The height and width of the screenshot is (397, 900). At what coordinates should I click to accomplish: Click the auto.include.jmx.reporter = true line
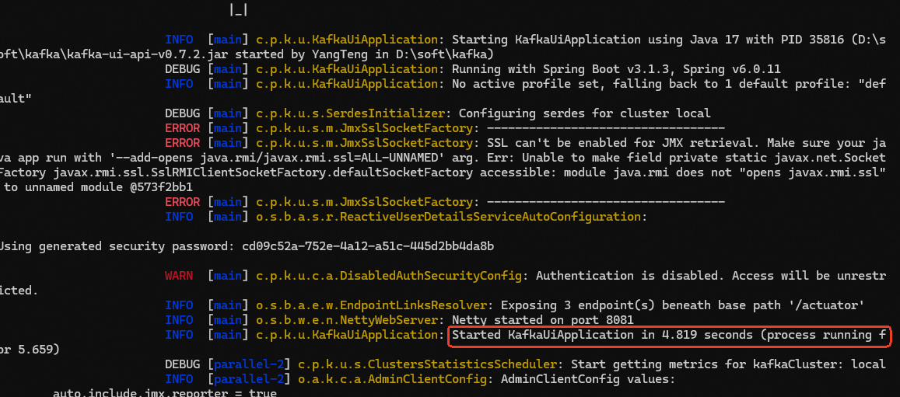(165, 394)
